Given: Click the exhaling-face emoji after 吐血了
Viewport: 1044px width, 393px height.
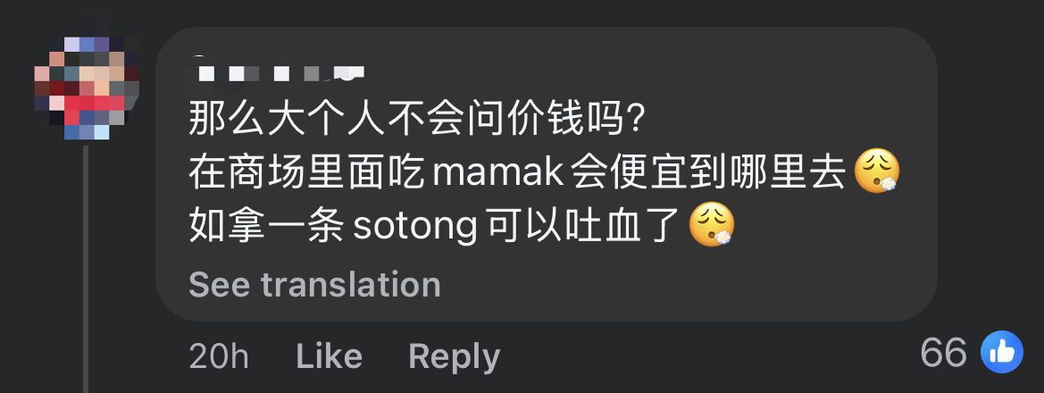Looking at the screenshot, I should click(712, 225).
